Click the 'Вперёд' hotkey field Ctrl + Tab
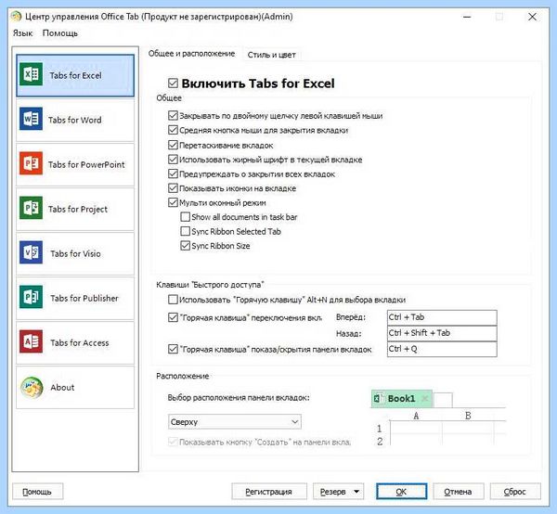 pos(442,317)
